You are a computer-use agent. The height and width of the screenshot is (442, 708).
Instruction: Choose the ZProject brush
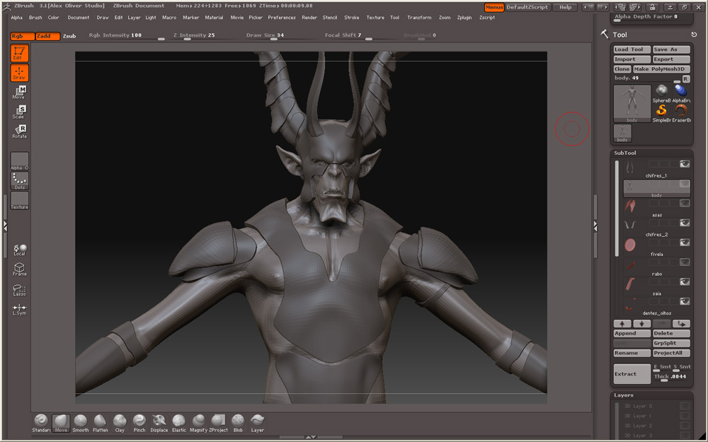point(219,423)
